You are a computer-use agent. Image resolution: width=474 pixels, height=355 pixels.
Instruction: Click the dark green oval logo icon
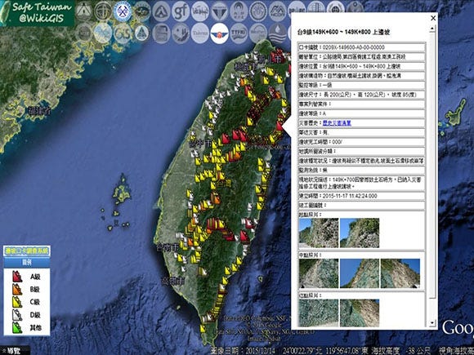click(x=141, y=11)
